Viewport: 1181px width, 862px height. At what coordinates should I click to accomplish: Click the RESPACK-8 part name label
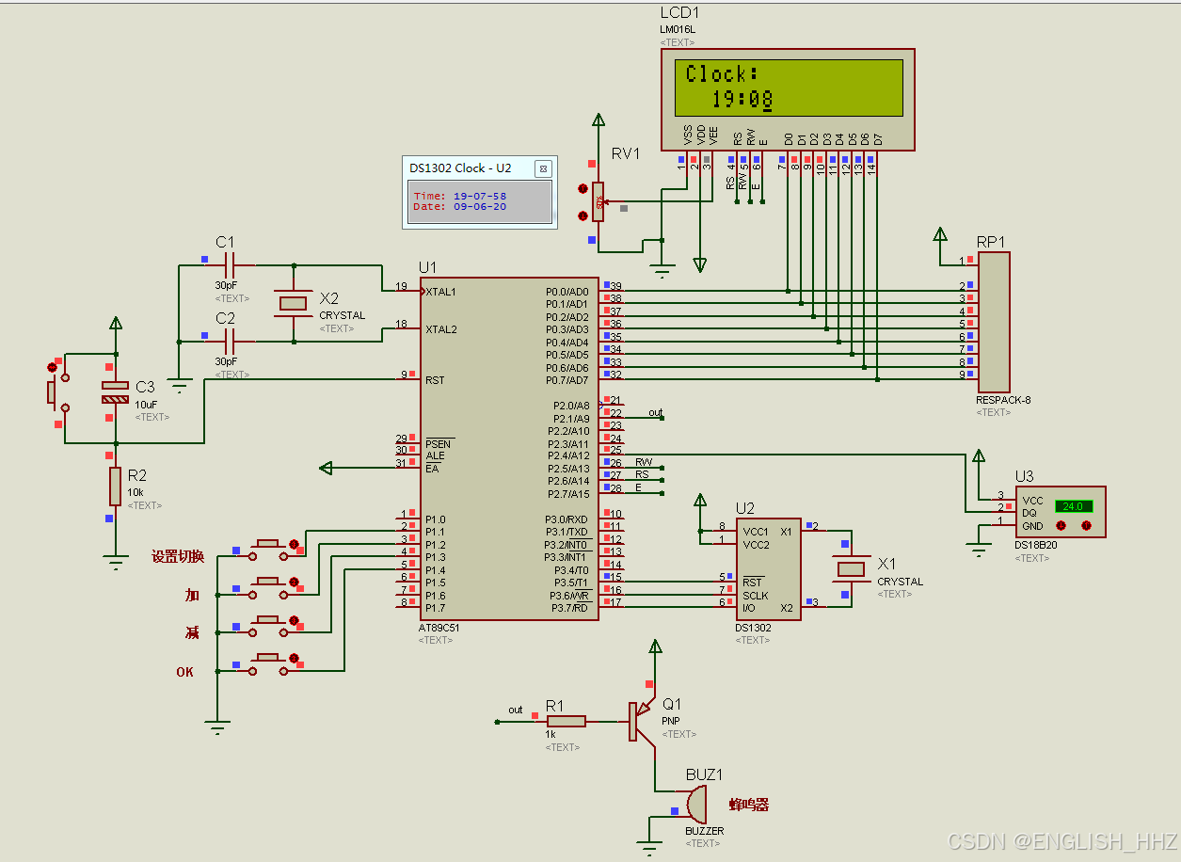point(1004,400)
